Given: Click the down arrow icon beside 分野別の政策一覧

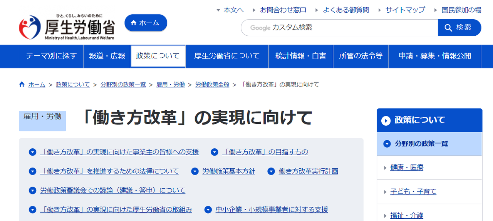Looking at the screenshot, I should coord(387,144).
